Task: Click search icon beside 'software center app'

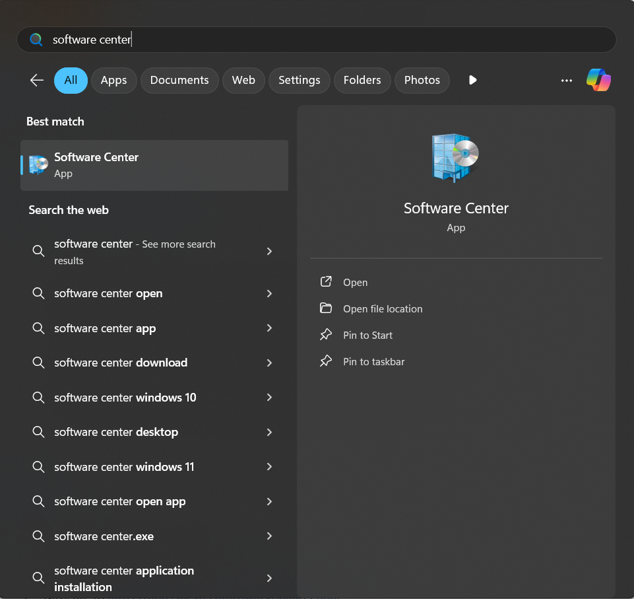Action: tap(38, 328)
